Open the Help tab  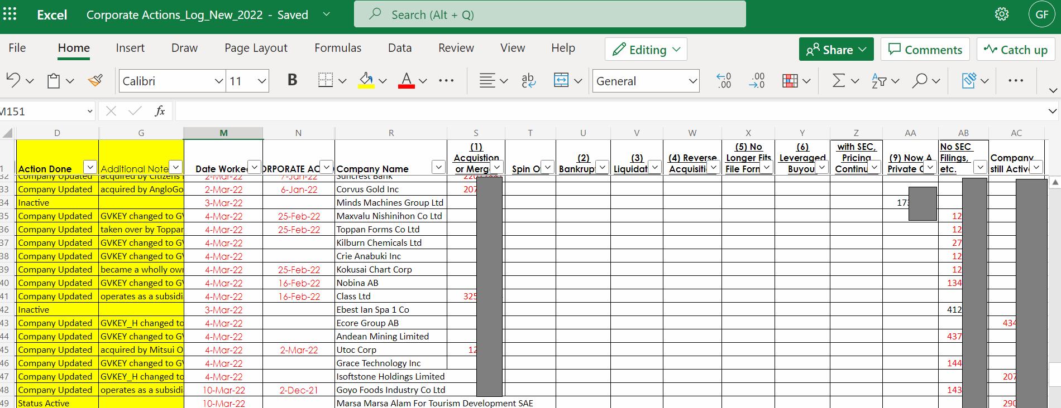(563, 48)
